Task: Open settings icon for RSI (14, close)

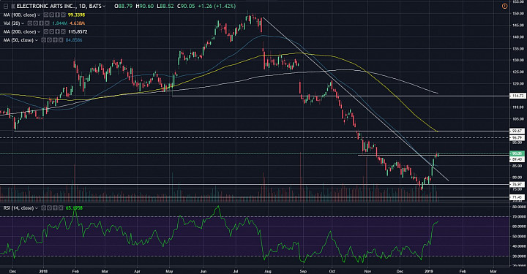Action: tap(49, 208)
